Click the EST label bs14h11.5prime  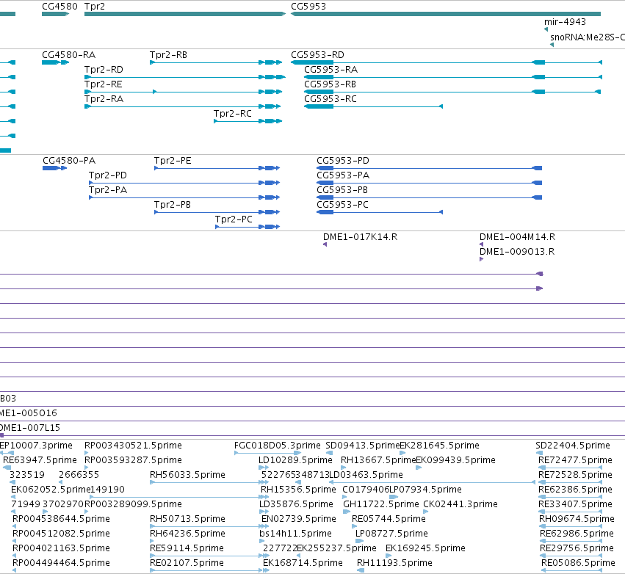[x=295, y=534]
